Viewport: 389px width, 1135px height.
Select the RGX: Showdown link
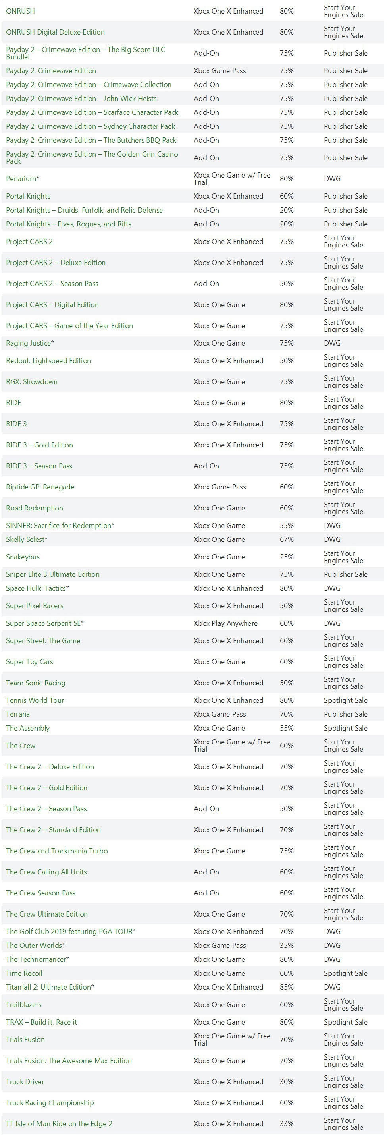pos(32,382)
